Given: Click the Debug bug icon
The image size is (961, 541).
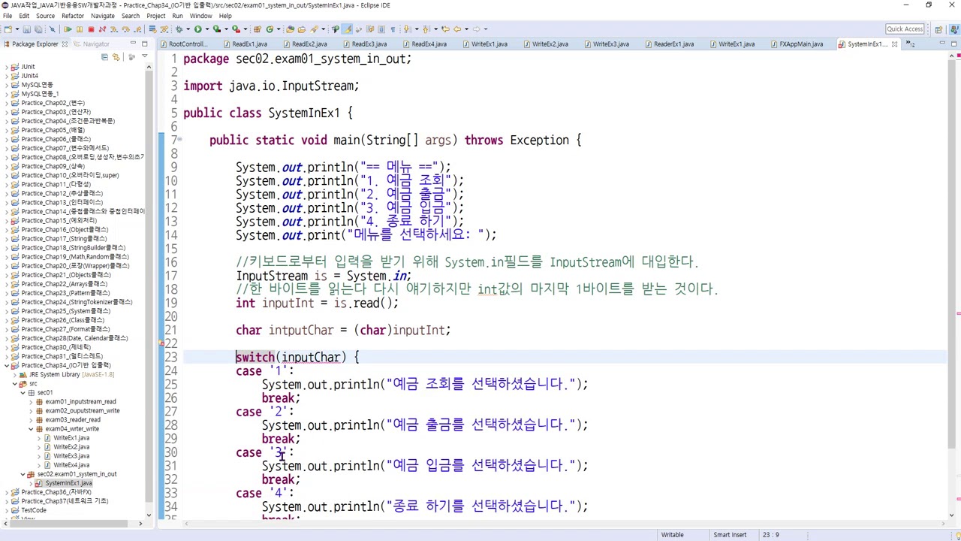Looking at the screenshot, I should pyautogui.click(x=179, y=29).
